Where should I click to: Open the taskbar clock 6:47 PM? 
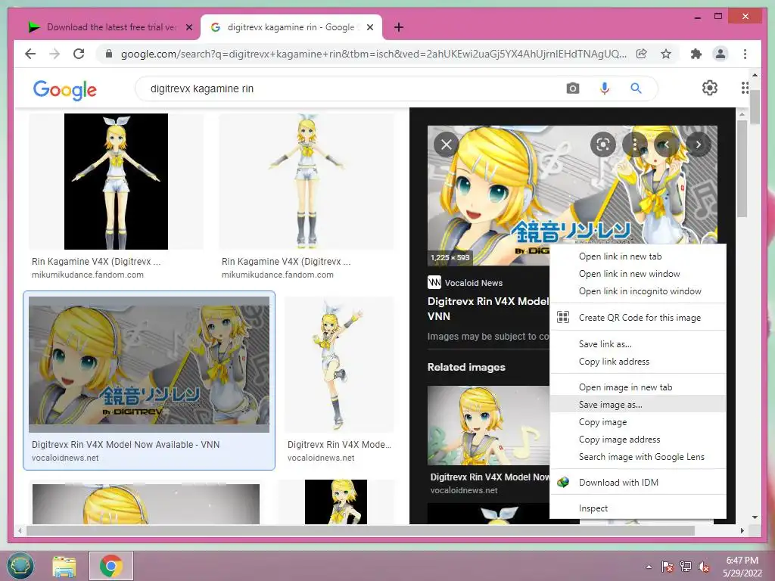point(742,567)
